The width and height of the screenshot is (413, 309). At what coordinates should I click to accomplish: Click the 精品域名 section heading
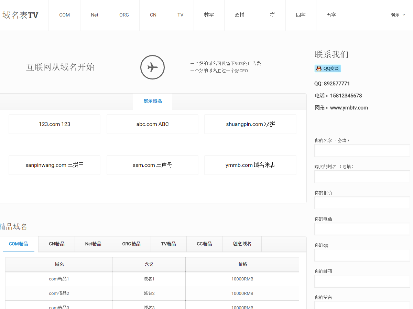tap(13, 227)
